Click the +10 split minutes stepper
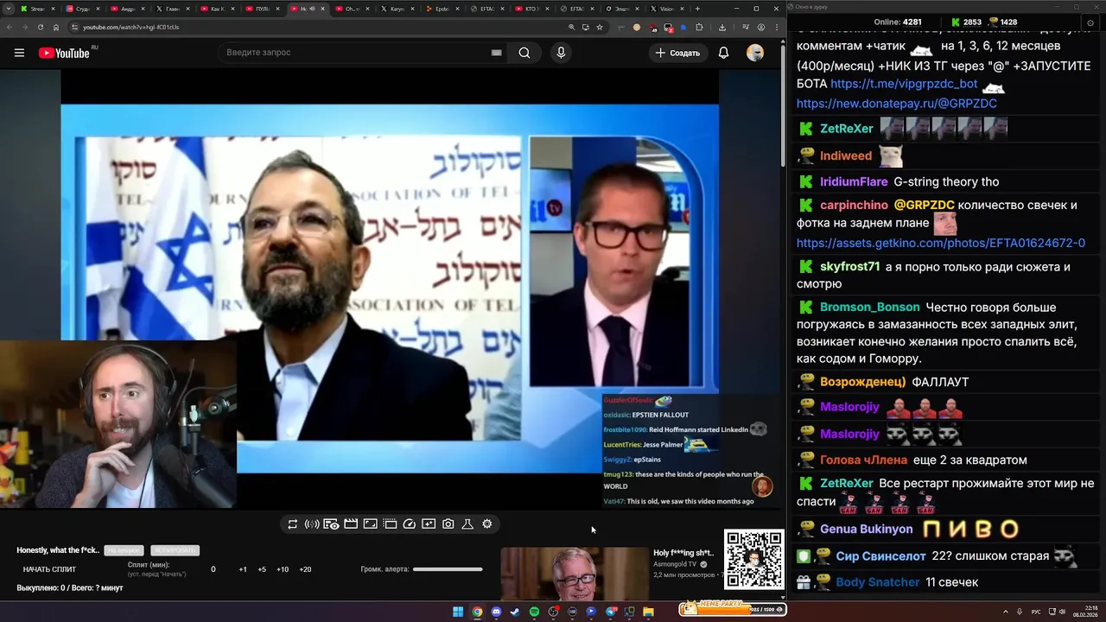This screenshot has width=1106, height=622. [283, 569]
